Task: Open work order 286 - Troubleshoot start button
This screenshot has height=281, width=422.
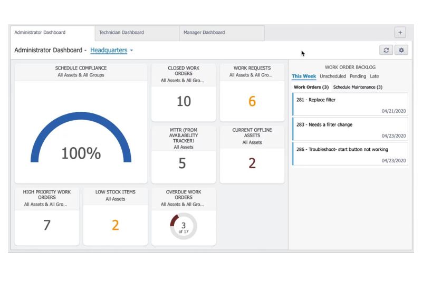Action: click(x=350, y=154)
